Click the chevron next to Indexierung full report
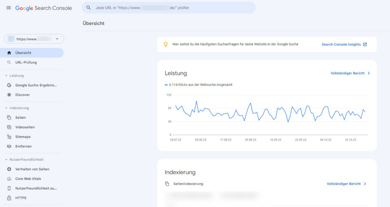The width and height of the screenshot is (390, 207). (x=365, y=184)
